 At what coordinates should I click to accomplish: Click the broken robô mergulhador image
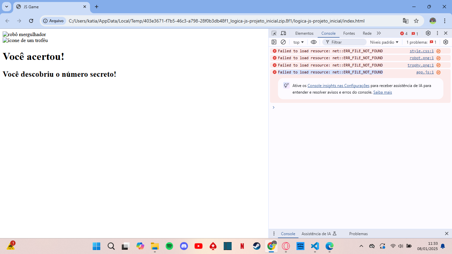pyautogui.click(x=24, y=34)
